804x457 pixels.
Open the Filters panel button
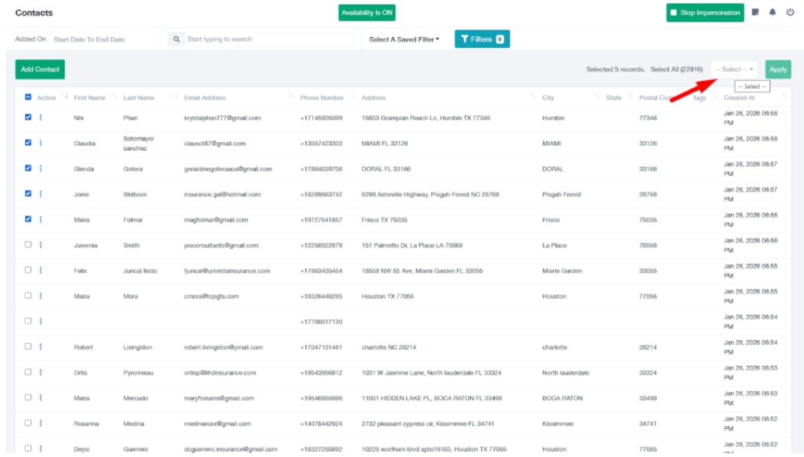(x=482, y=39)
